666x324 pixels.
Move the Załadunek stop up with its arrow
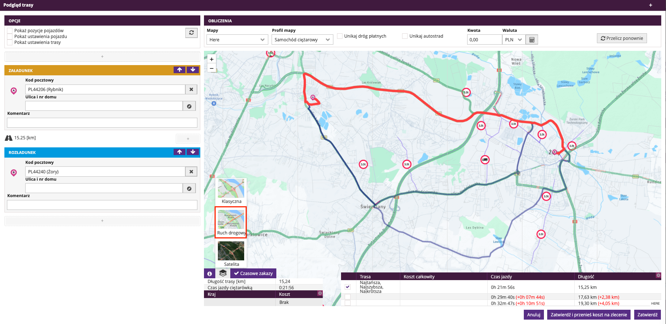(179, 70)
